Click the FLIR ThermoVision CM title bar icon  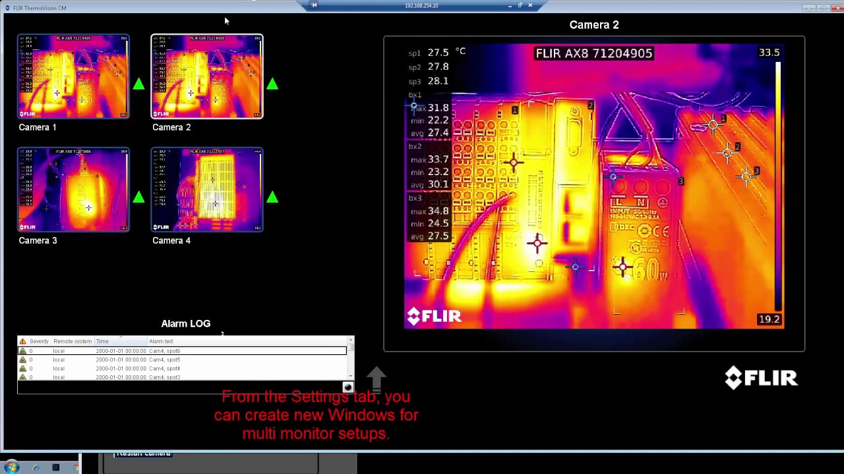7,8
